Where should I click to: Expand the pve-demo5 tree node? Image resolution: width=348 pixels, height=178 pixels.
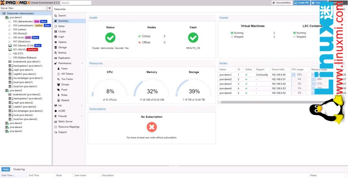click(5, 131)
